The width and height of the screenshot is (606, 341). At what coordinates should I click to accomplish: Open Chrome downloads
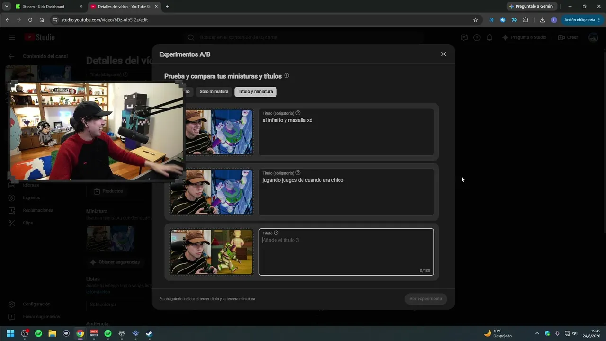543,20
